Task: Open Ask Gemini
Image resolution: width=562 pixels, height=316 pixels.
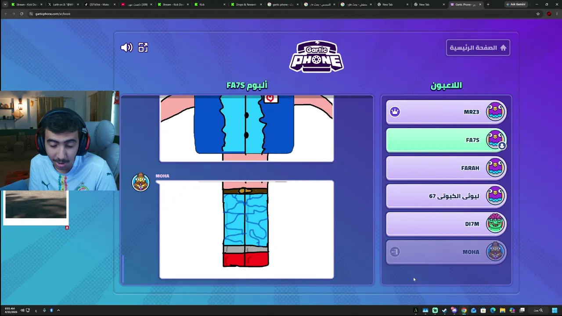Action: 515,4
